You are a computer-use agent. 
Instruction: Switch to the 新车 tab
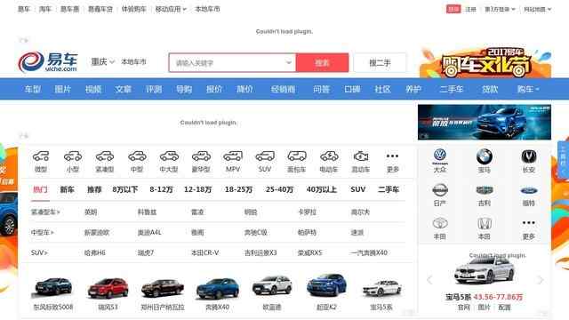pos(68,189)
